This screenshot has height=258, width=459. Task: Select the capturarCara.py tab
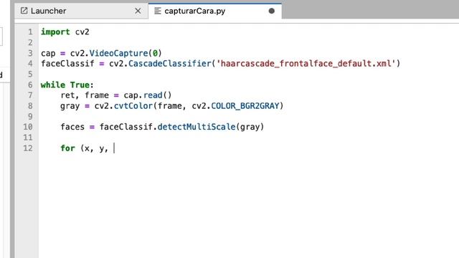(x=215, y=11)
